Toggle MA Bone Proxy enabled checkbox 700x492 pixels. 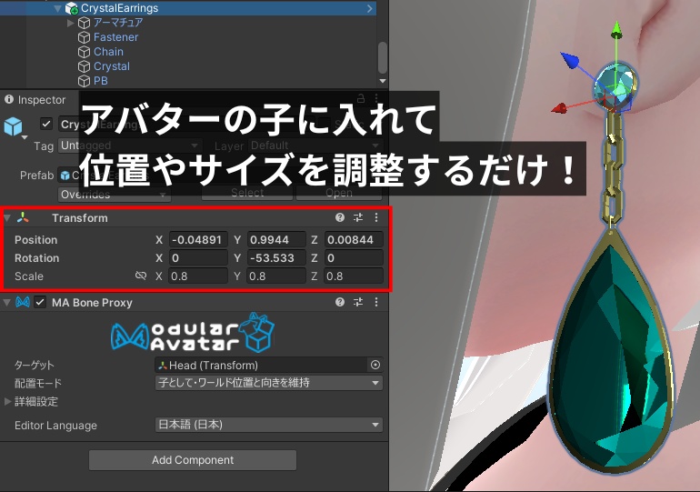tap(40, 302)
